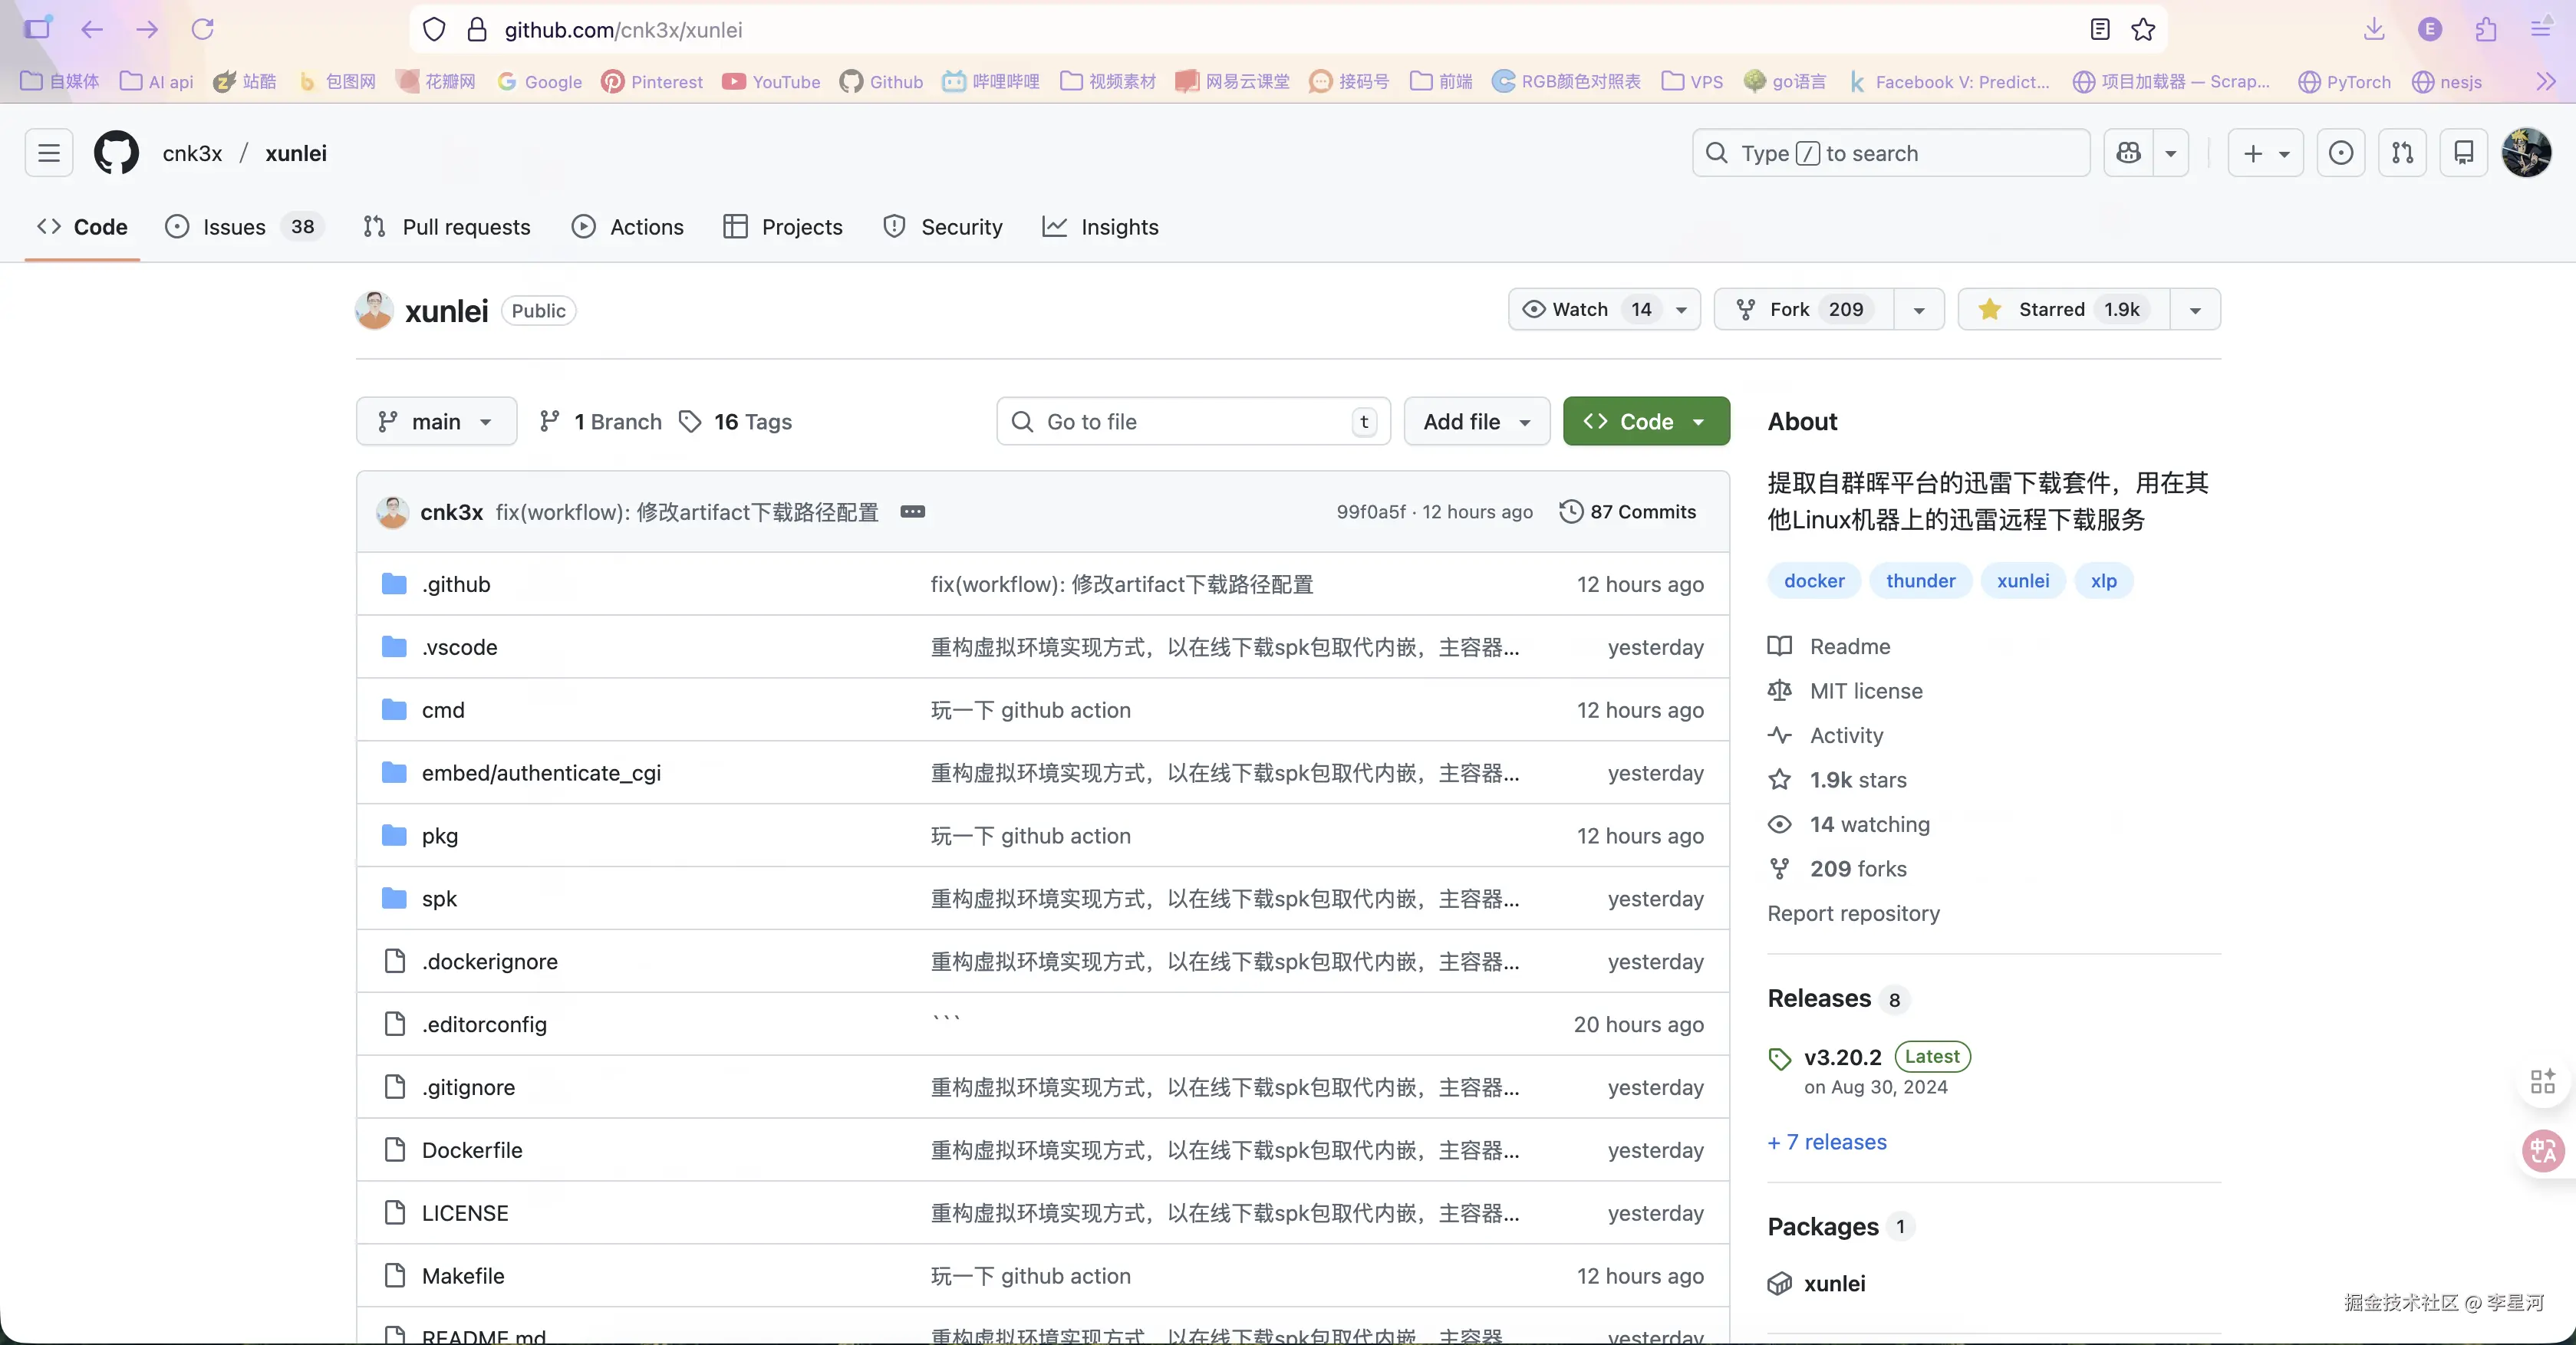
Task: Open the notifications inbox icon
Action: click(x=2463, y=153)
